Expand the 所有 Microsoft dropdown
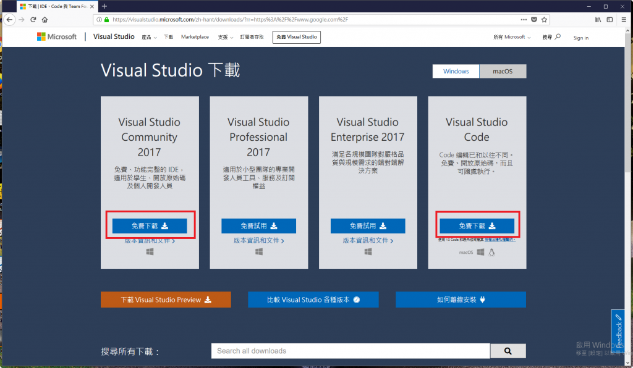This screenshot has width=633, height=368. [x=512, y=37]
